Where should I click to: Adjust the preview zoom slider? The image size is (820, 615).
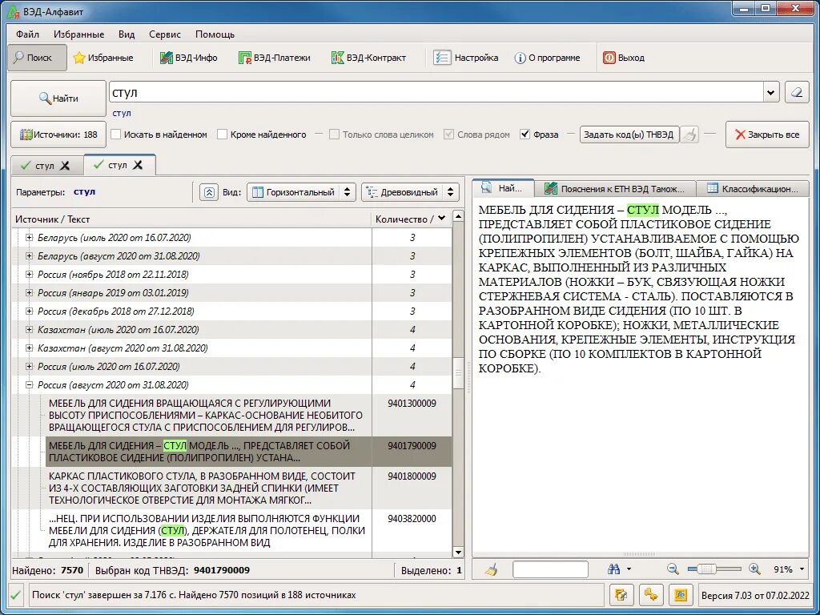coord(707,569)
